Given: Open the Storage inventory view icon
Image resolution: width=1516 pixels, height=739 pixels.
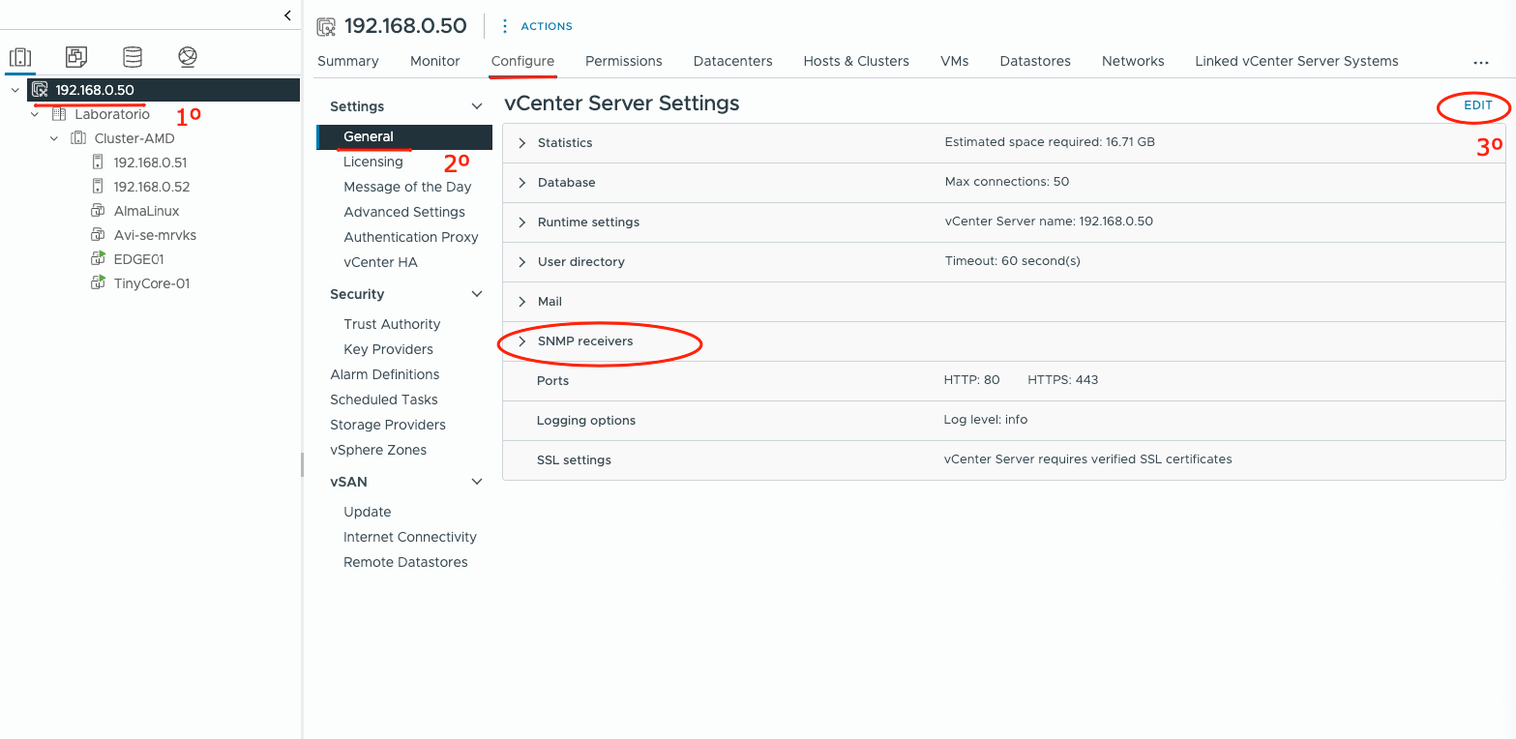Looking at the screenshot, I should pyautogui.click(x=133, y=57).
